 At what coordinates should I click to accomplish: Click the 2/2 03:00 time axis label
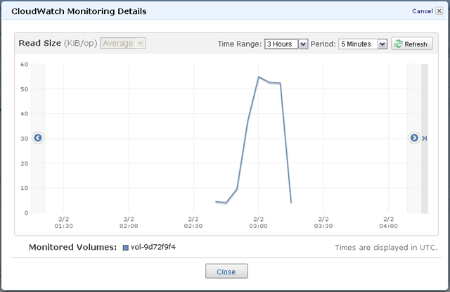point(258,222)
